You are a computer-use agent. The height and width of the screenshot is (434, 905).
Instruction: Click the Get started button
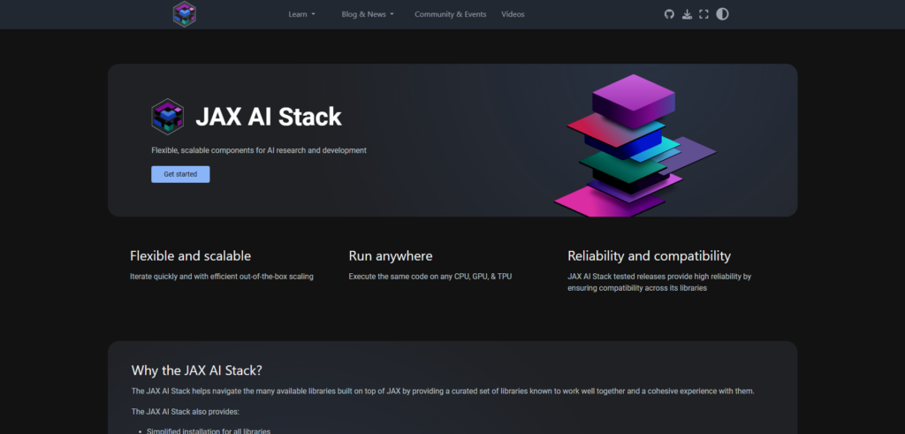click(x=180, y=174)
